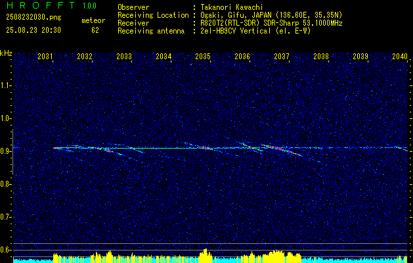Screen dimensions: 413x263
Task: Click the 2038 time marker
Action: click(x=321, y=56)
